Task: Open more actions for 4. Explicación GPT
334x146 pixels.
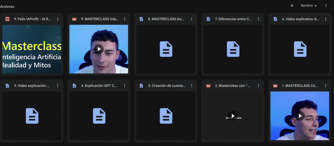Action: tap(125, 86)
